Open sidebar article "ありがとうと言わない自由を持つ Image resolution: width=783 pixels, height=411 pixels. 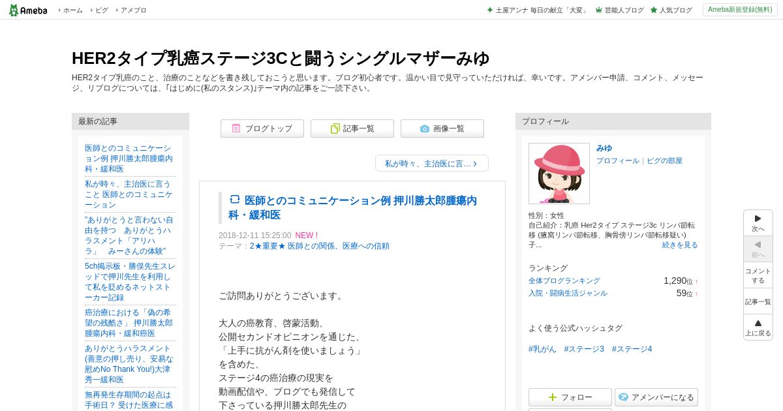pos(129,236)
